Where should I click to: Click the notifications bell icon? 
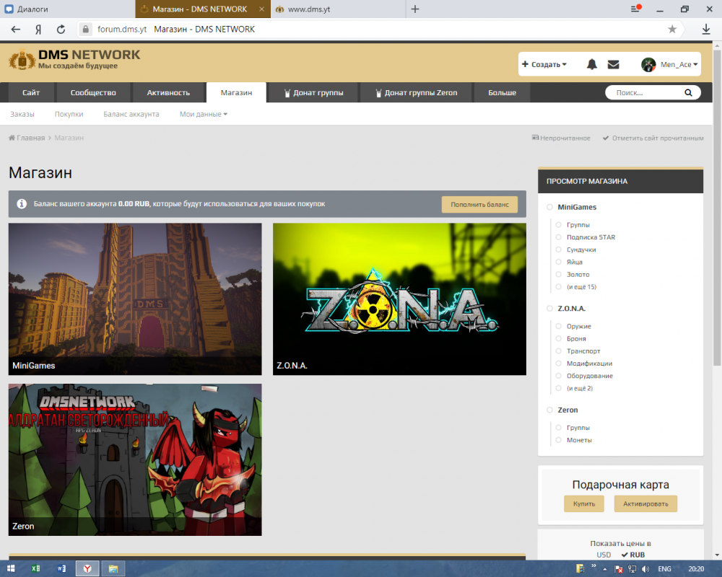point(592,64)
